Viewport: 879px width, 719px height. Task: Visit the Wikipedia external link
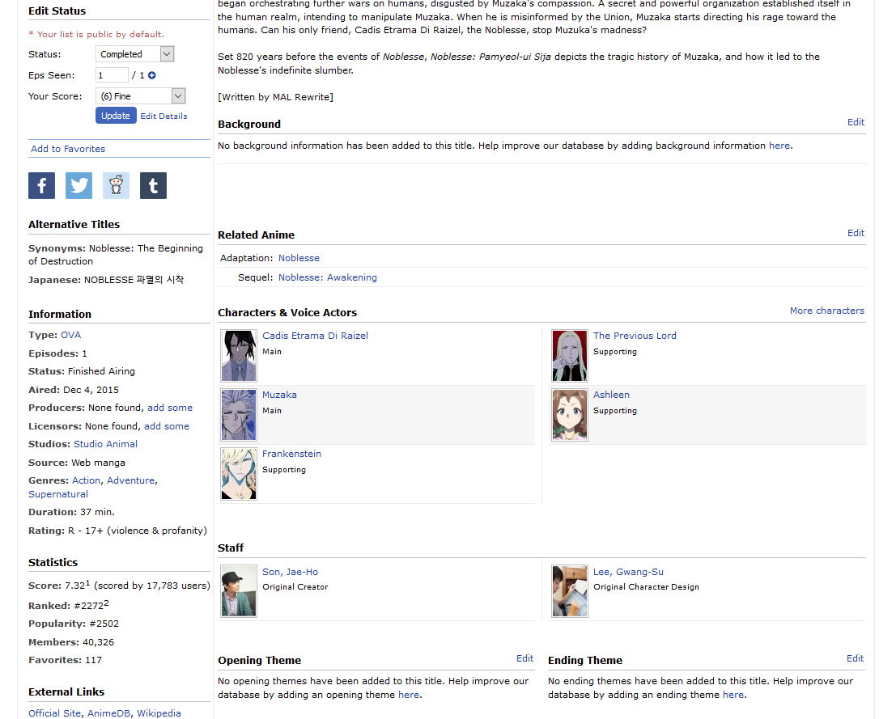tap(159, 713)
